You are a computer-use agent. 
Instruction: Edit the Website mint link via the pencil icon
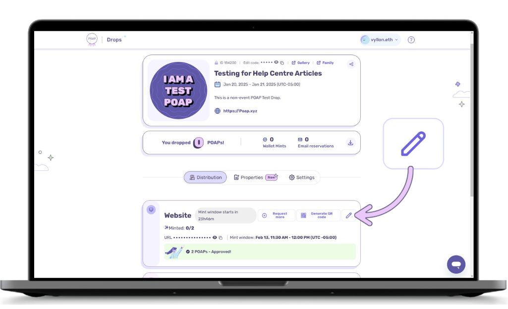click(x=348, y=215)
